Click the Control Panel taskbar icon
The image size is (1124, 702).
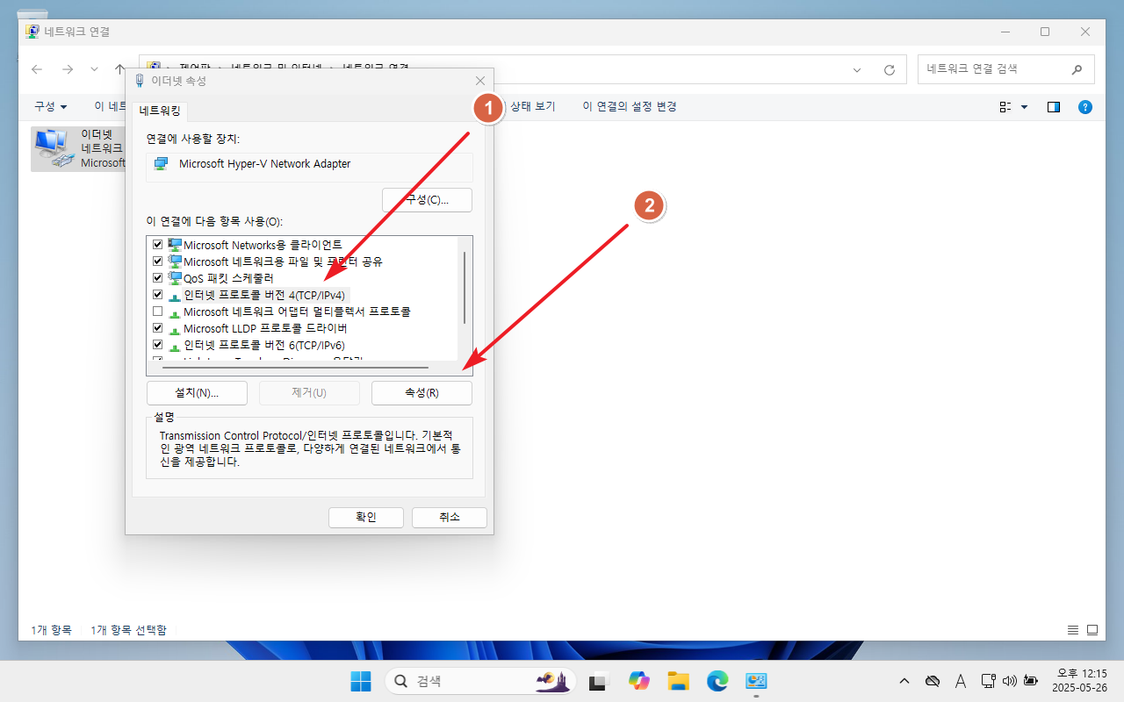click(756, 681)
